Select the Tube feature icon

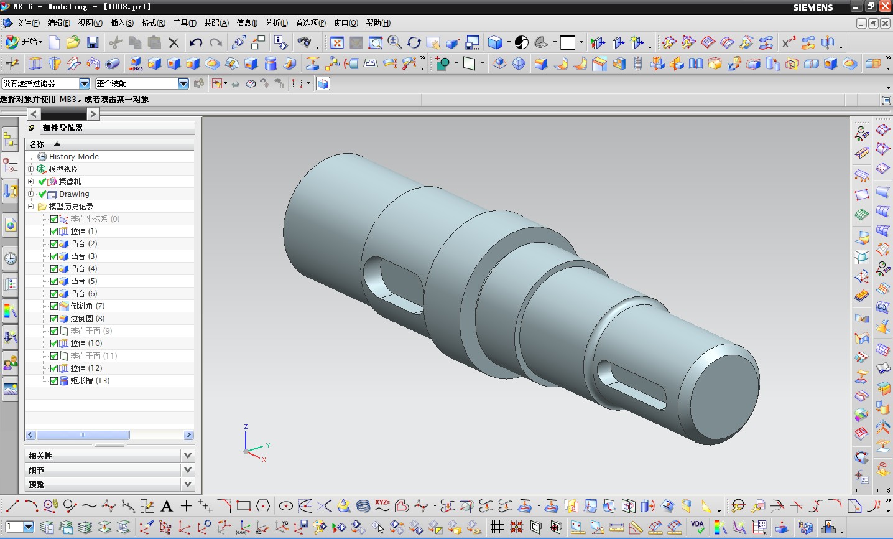[x=113, y=63]
